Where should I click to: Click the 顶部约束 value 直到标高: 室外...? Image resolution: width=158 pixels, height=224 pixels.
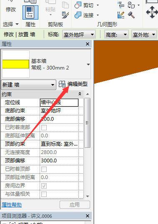(x=59, y=144)
